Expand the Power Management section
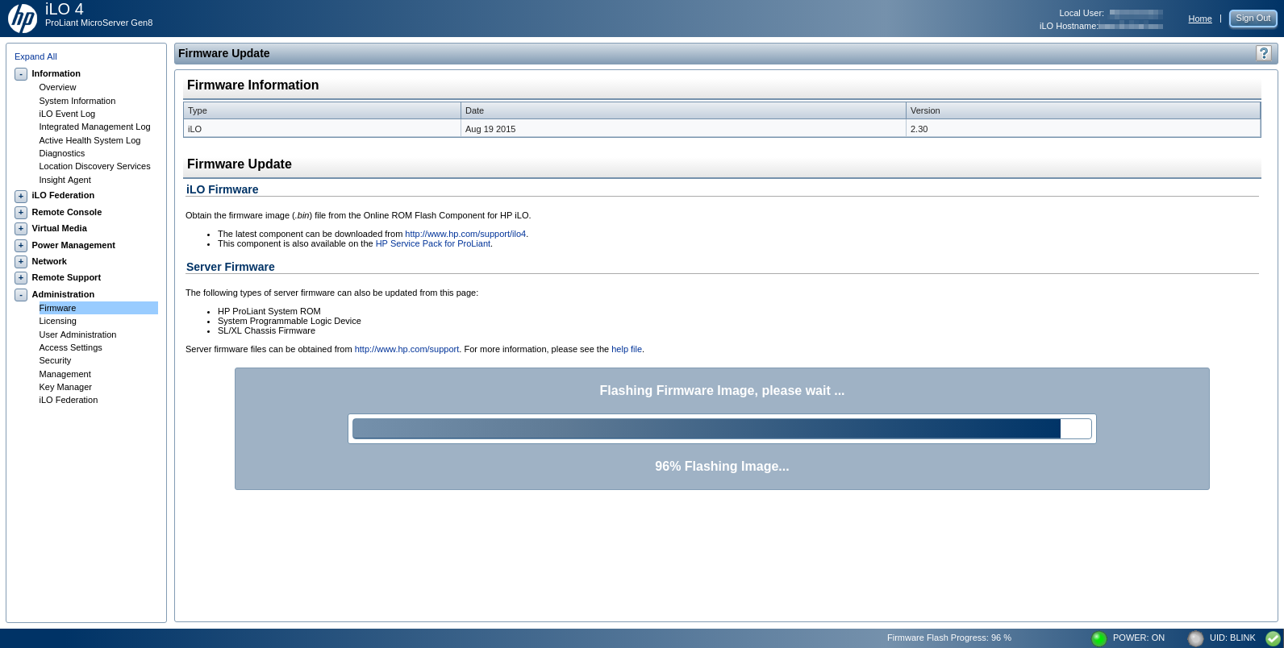Image resolution: width=1284 pixels, height=648 pixels. 21,246
